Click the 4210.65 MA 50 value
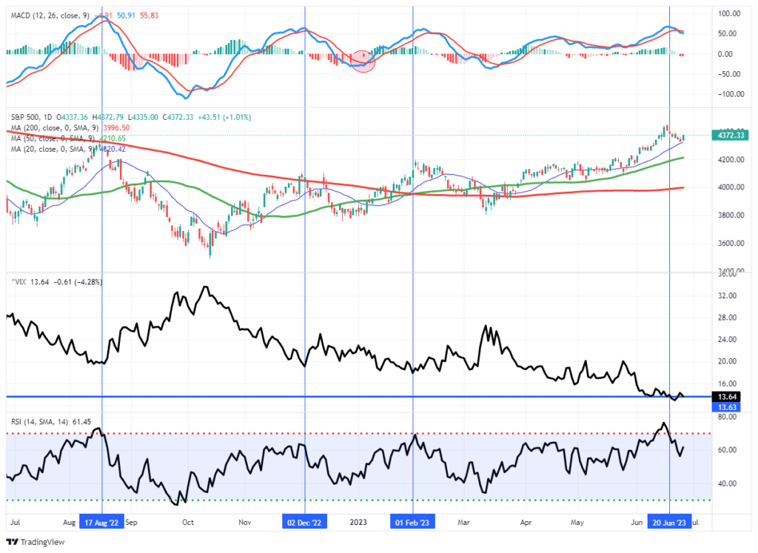Image resolution: width=758 pixels, height=553 pixels. point(113,138)
